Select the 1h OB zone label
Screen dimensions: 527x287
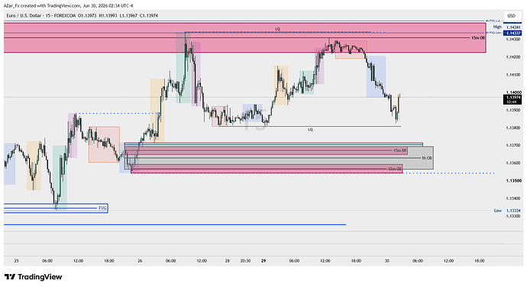point(427,158)
